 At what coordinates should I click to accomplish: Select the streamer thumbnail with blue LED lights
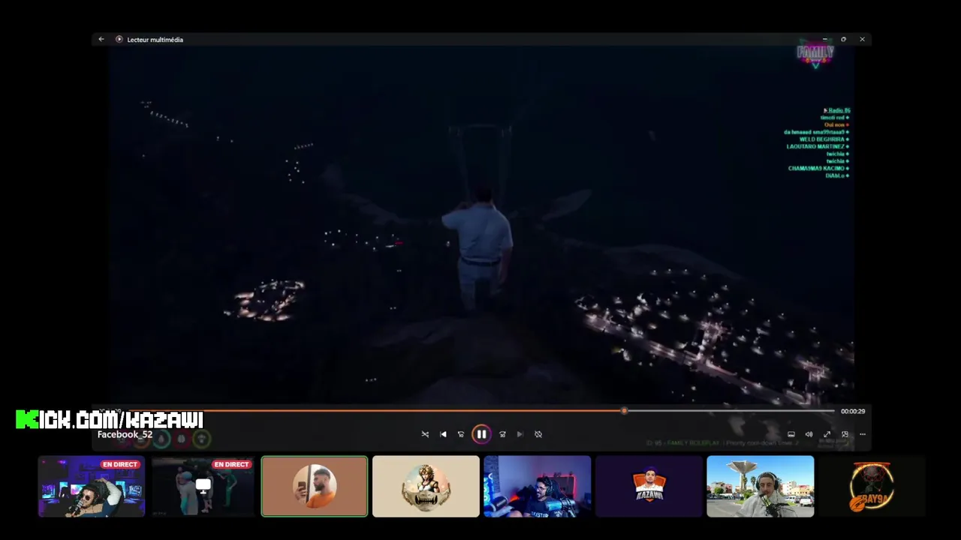point(538,487)
